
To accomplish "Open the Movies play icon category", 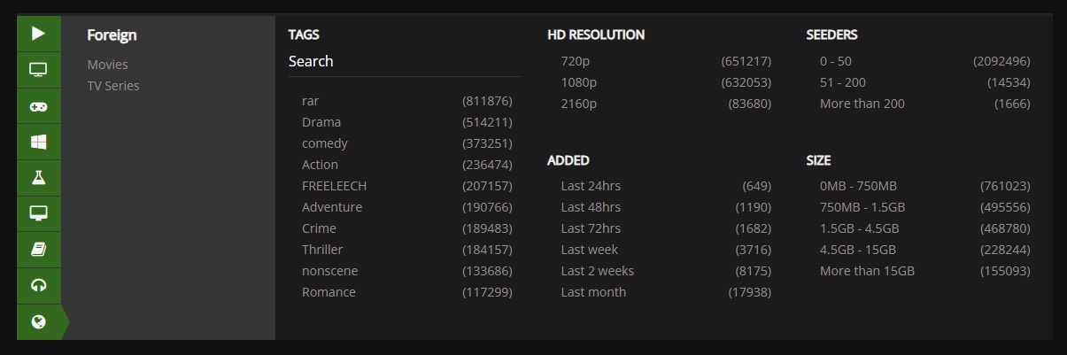I will pyautogui.click(x=38, y=34).
